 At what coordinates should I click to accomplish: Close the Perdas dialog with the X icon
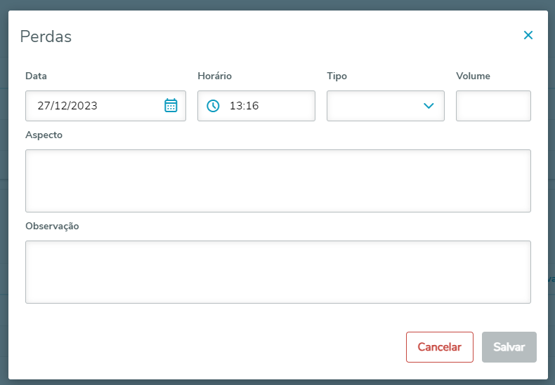coord(528,35)
